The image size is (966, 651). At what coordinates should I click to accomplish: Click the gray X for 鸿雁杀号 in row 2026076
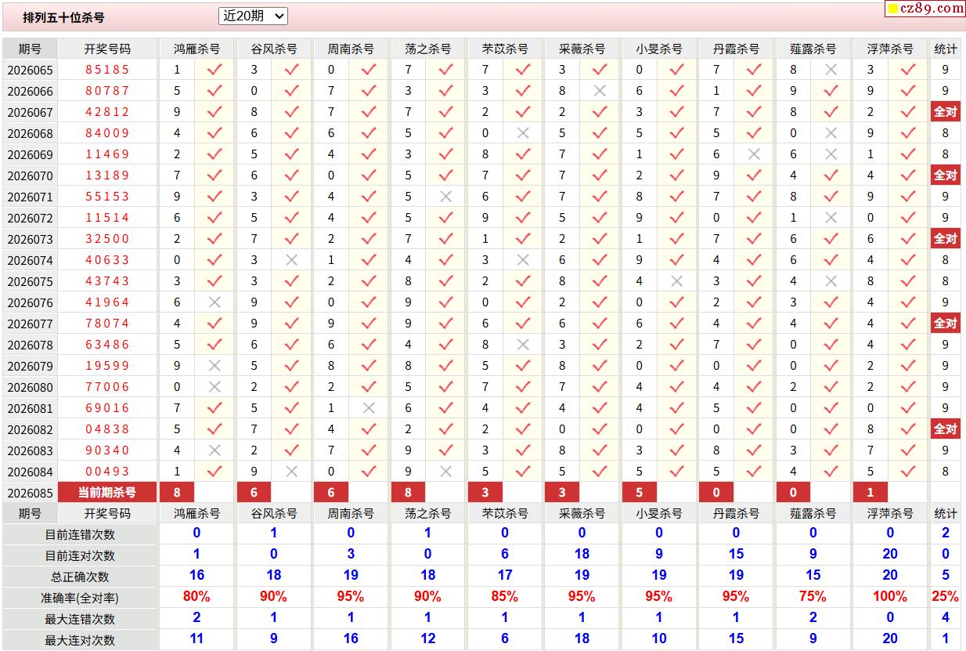tap(214, 302)
